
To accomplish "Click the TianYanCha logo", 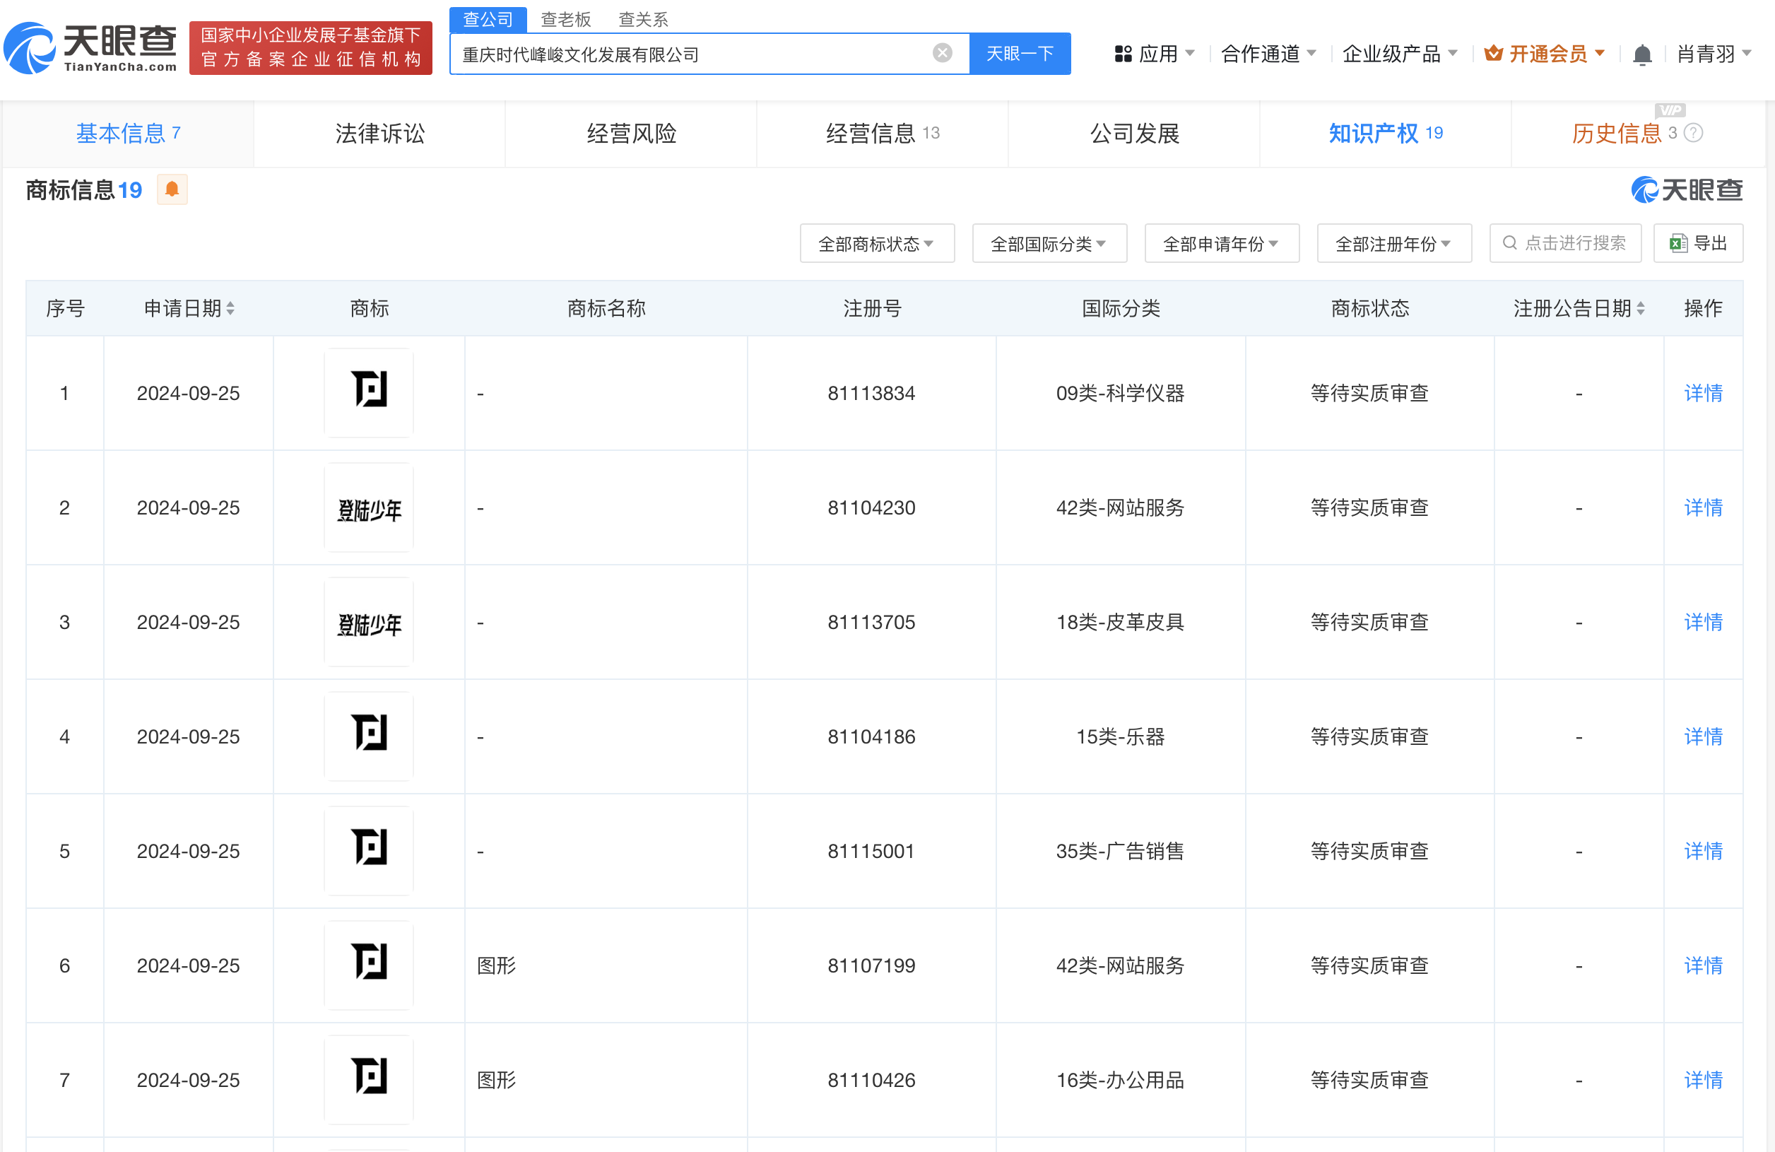I will coord(90,49).
